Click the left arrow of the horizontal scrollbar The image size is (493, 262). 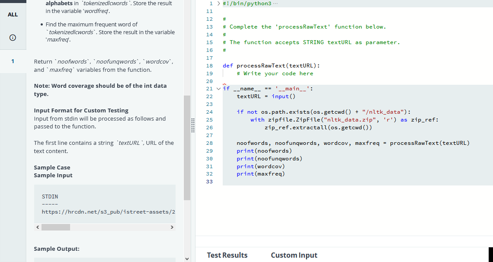pyautogui.click(x=37, y=227)
